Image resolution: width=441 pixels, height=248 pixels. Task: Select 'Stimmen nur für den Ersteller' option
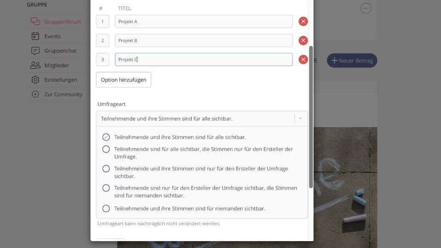(x=106, y=149)
